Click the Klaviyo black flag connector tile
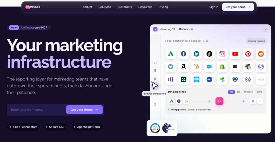Image resolution: width=275 pixels, height=142 pixels. (235, 67)
